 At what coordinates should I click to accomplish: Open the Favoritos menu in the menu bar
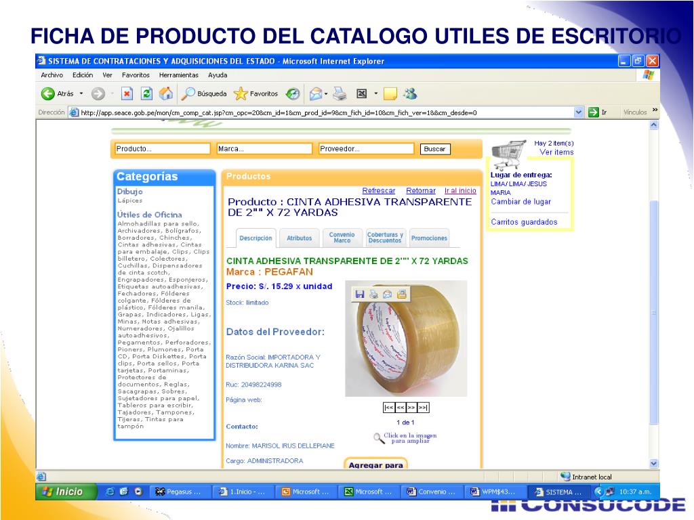tap(136, 75)
